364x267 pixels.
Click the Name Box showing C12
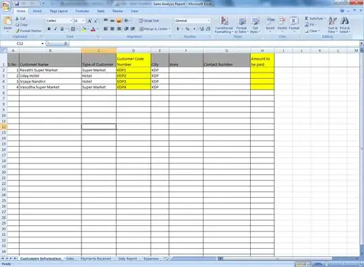[20, 44]
